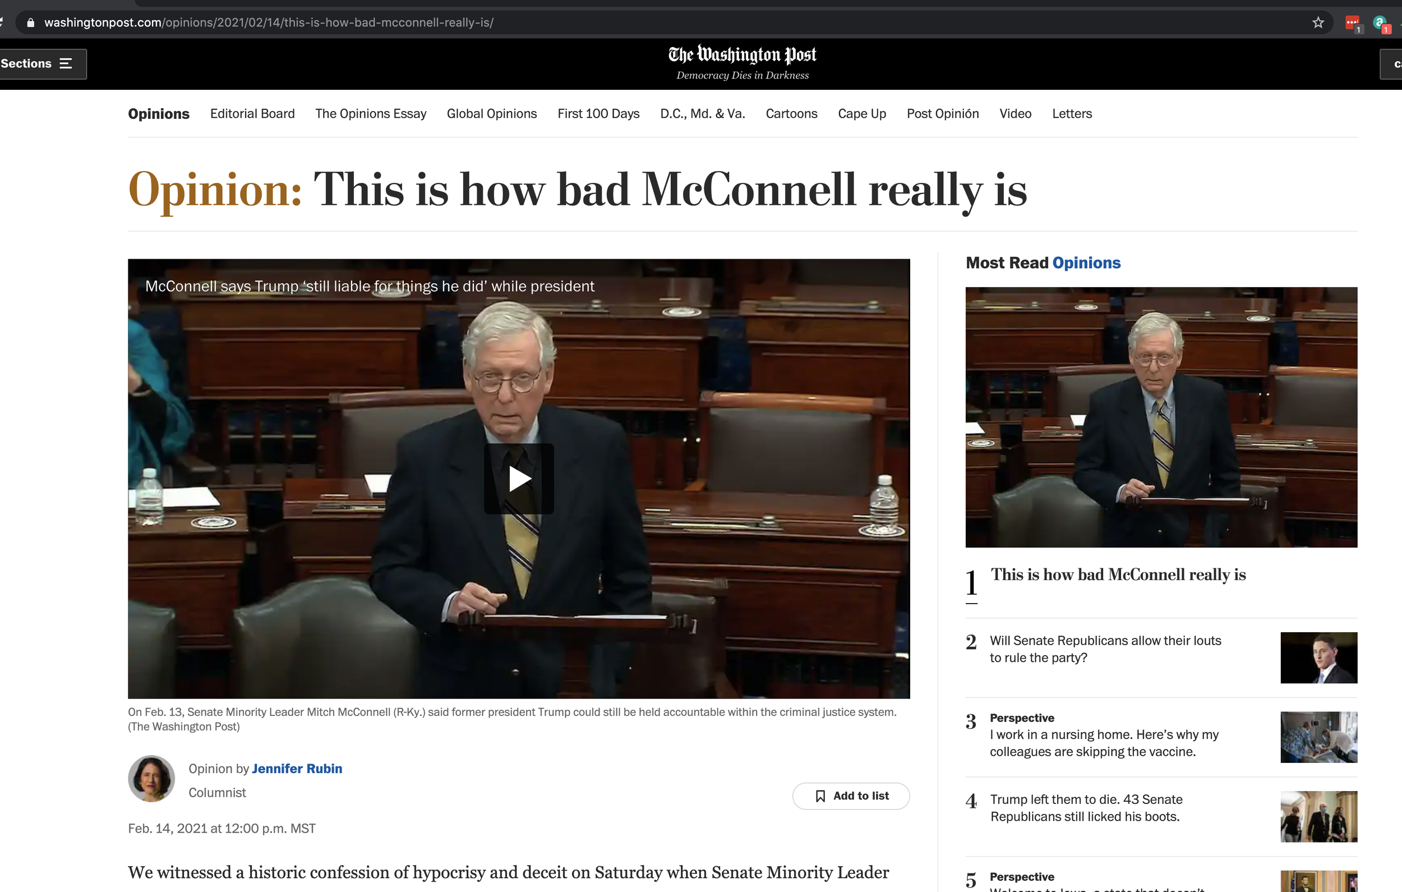Click the video caption mentioning Feb. 13
The height and width of the screenshot is (892, 1402).
pos(513,719)
